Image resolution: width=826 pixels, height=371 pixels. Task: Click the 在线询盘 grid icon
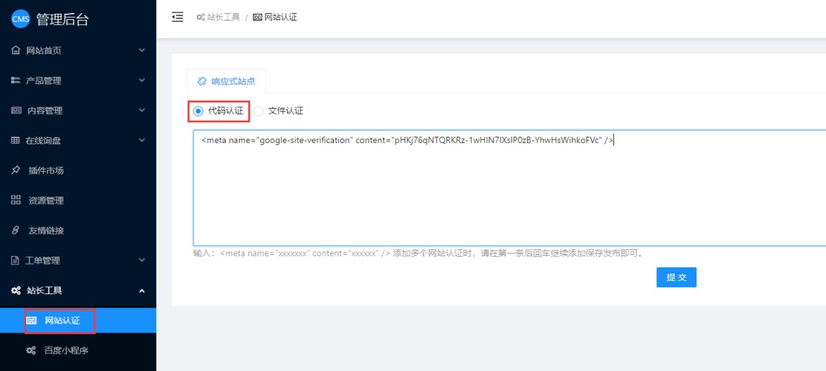click(x=16, y=140)
